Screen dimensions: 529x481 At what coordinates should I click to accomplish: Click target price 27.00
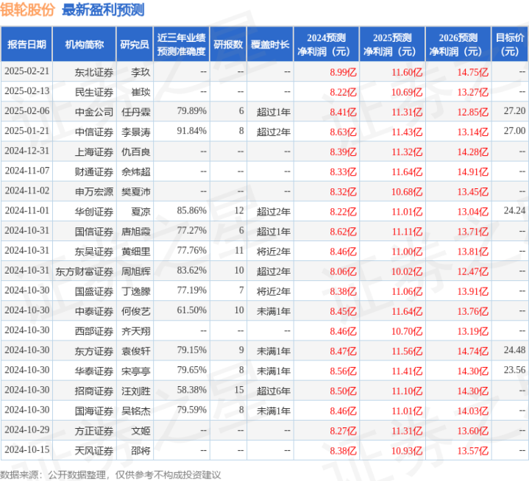514,131
